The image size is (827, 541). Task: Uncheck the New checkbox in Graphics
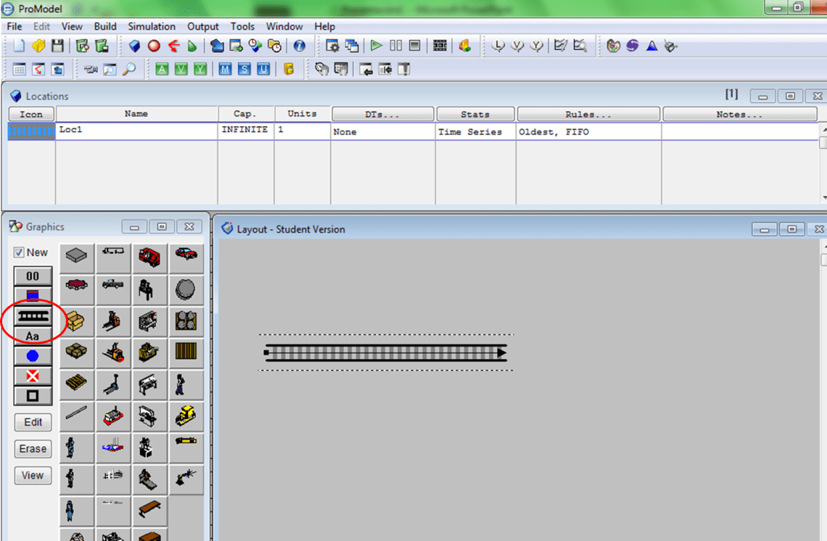click(19, 252)
